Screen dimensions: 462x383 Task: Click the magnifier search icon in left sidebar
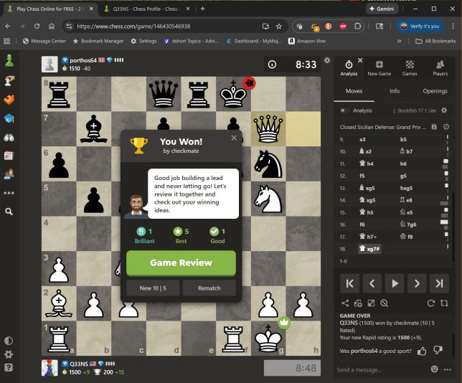9,212
